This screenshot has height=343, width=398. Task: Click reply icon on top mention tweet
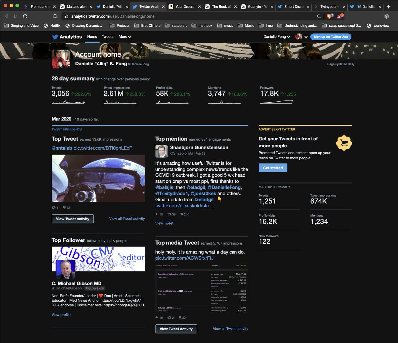157,214
